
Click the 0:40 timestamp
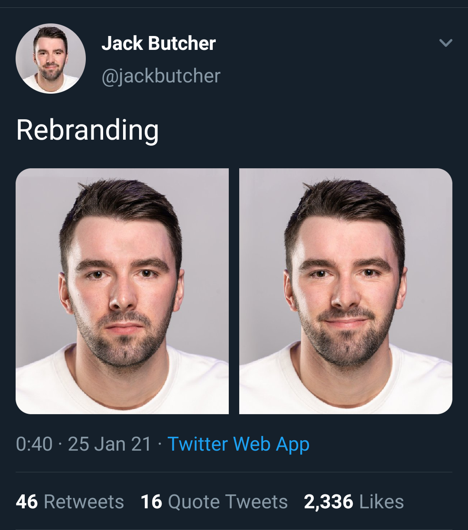point(34,444)
